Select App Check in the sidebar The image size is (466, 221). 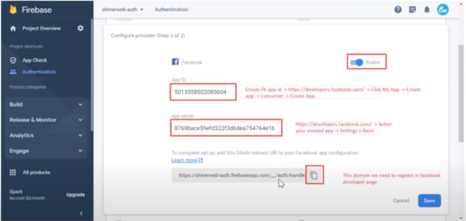coord(35,60)
